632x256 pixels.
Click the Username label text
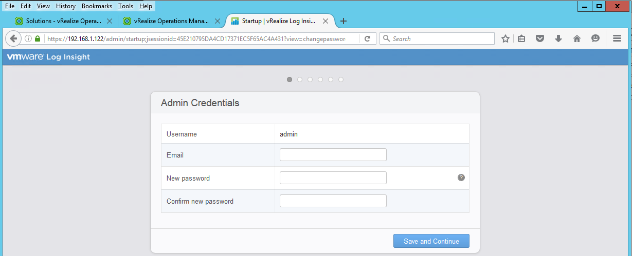tap(182, 134)
